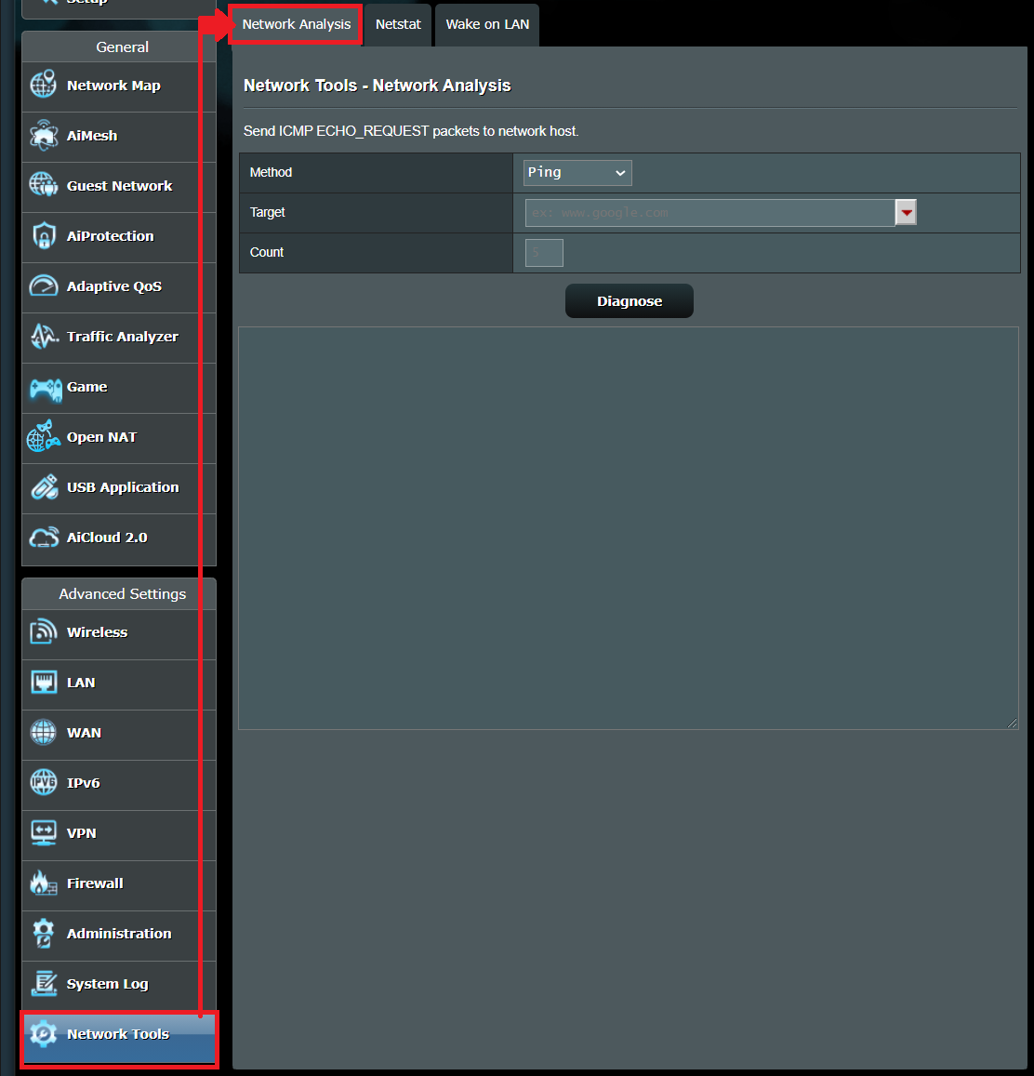Screen dimensions: 1034x1076
Task: Open the System Log label
Action: 107,984
